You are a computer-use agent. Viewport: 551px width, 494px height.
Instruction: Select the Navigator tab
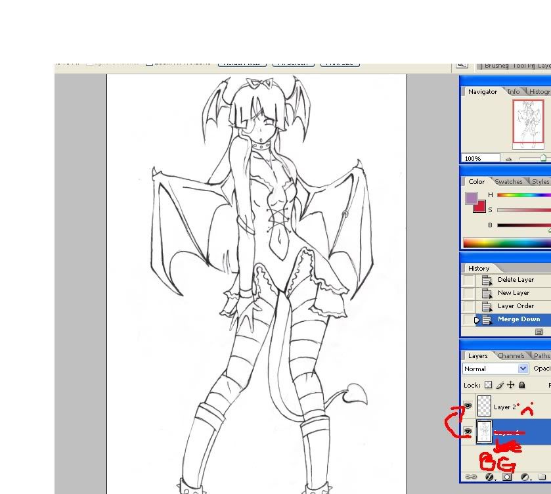(x=483, y=91)
